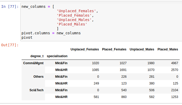Click the Placed_Males table column header
This screenshot has height=105, width=182.
[x=168, y=49]
